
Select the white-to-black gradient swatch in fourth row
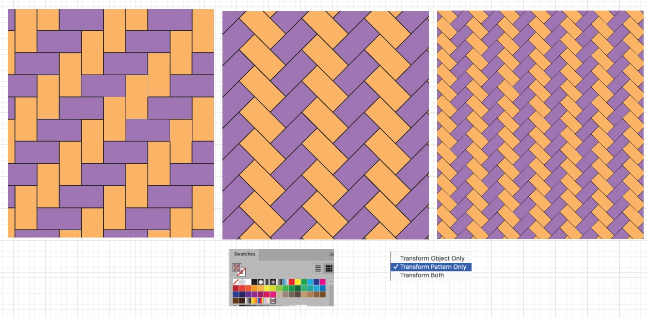tap(248, 301)
